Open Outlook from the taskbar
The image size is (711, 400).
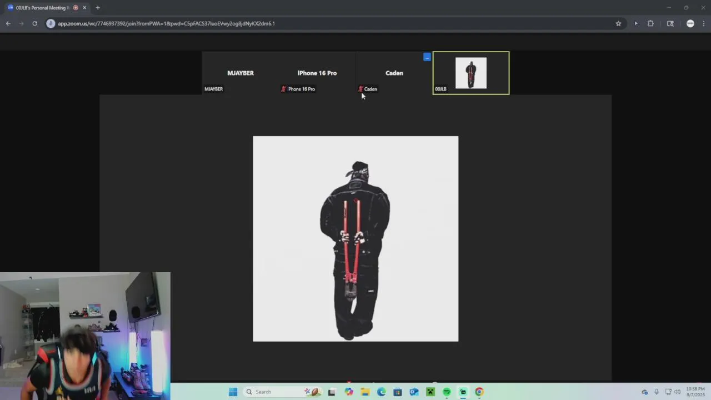point(414,392)
